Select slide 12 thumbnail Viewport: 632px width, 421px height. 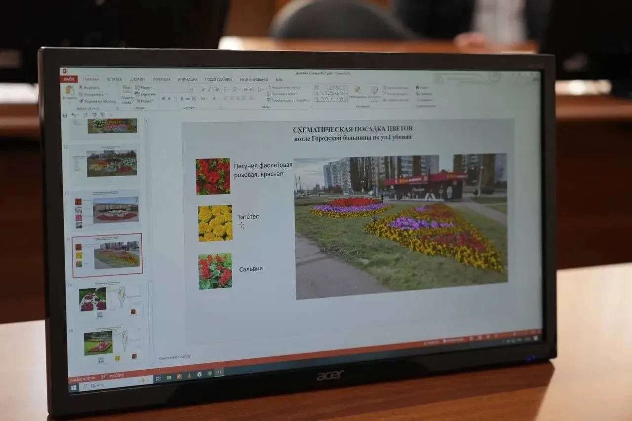[x=105, y=163]
